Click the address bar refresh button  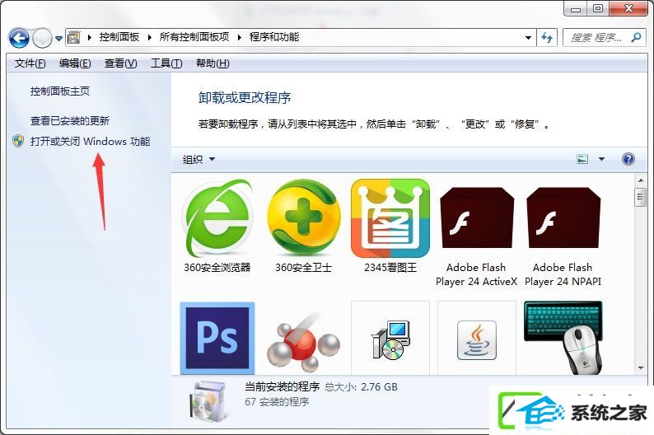click(547, 38)
